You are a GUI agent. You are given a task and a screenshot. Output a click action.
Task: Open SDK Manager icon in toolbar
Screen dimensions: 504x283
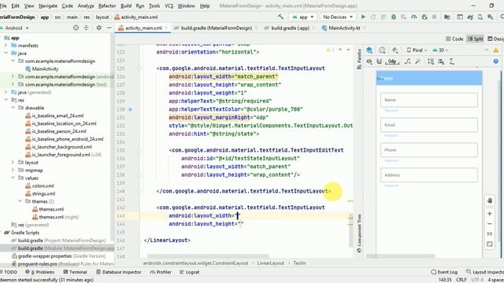(491, 17)
